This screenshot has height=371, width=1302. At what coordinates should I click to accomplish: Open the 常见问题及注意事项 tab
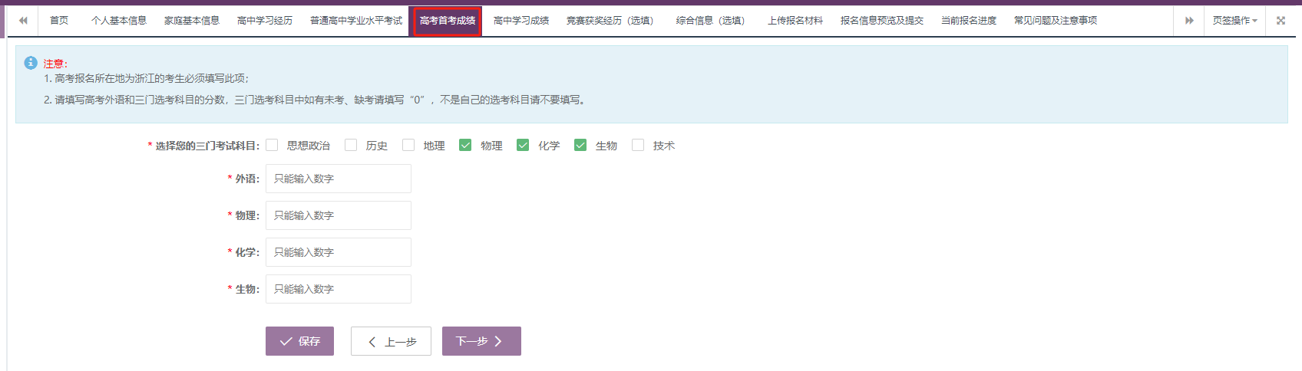(1056, 21)
